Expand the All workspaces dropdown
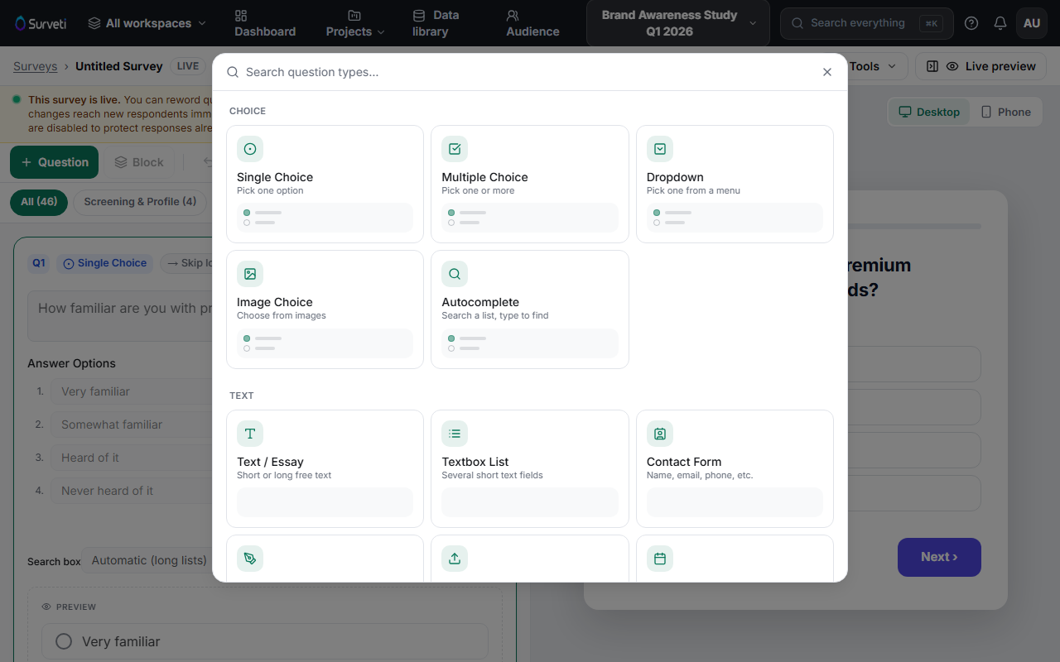Screen dimensions: 1060x662 click(147, 23)
